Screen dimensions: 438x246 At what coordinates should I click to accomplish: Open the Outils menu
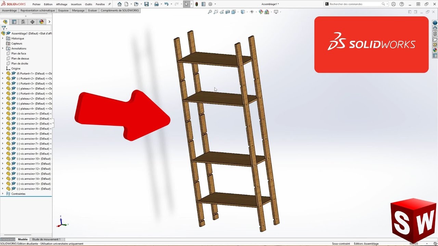pos(89,4)
